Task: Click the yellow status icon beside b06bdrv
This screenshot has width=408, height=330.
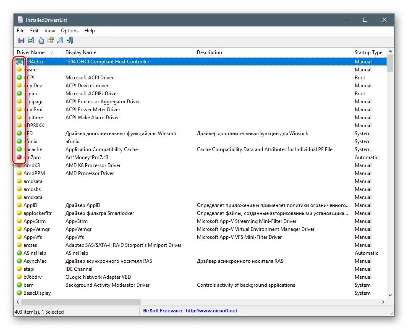Action: (19, 277)
